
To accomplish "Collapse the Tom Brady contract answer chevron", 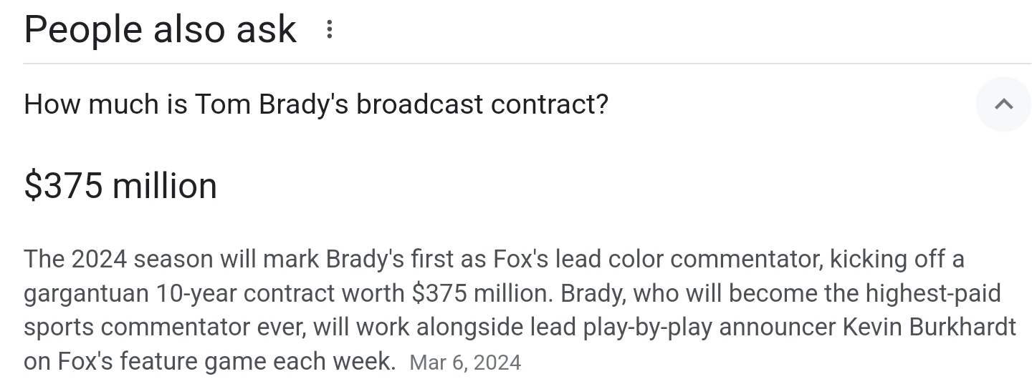I will pos(1004,104).
